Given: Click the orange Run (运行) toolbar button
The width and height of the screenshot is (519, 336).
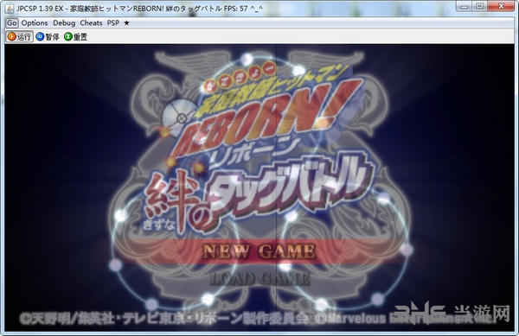Looking at the screenshot, I should tap(20, 36).
